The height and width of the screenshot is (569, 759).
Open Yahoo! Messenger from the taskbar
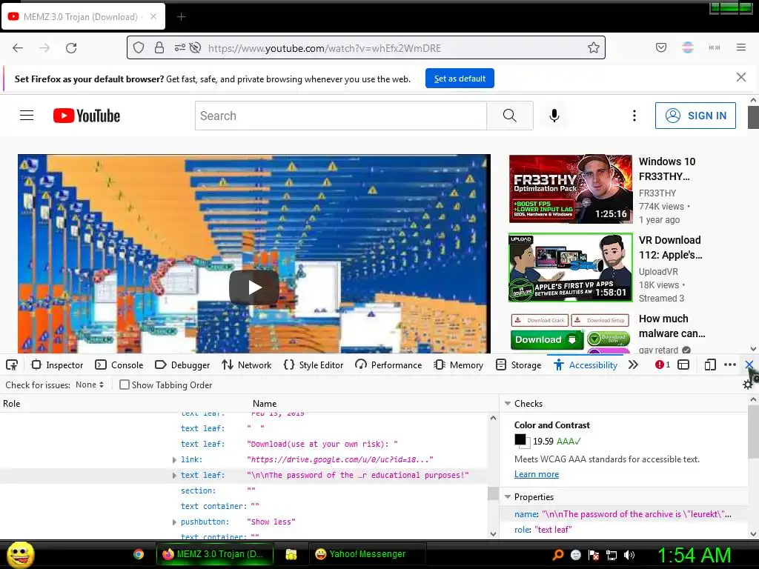368,554
